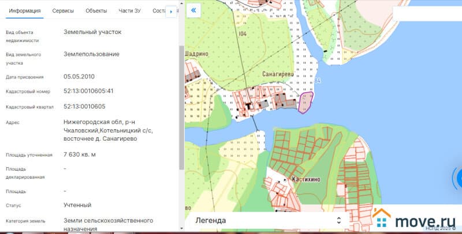
Task: Click cadastral quarter value 52:13:0010605
Action: 84,107
